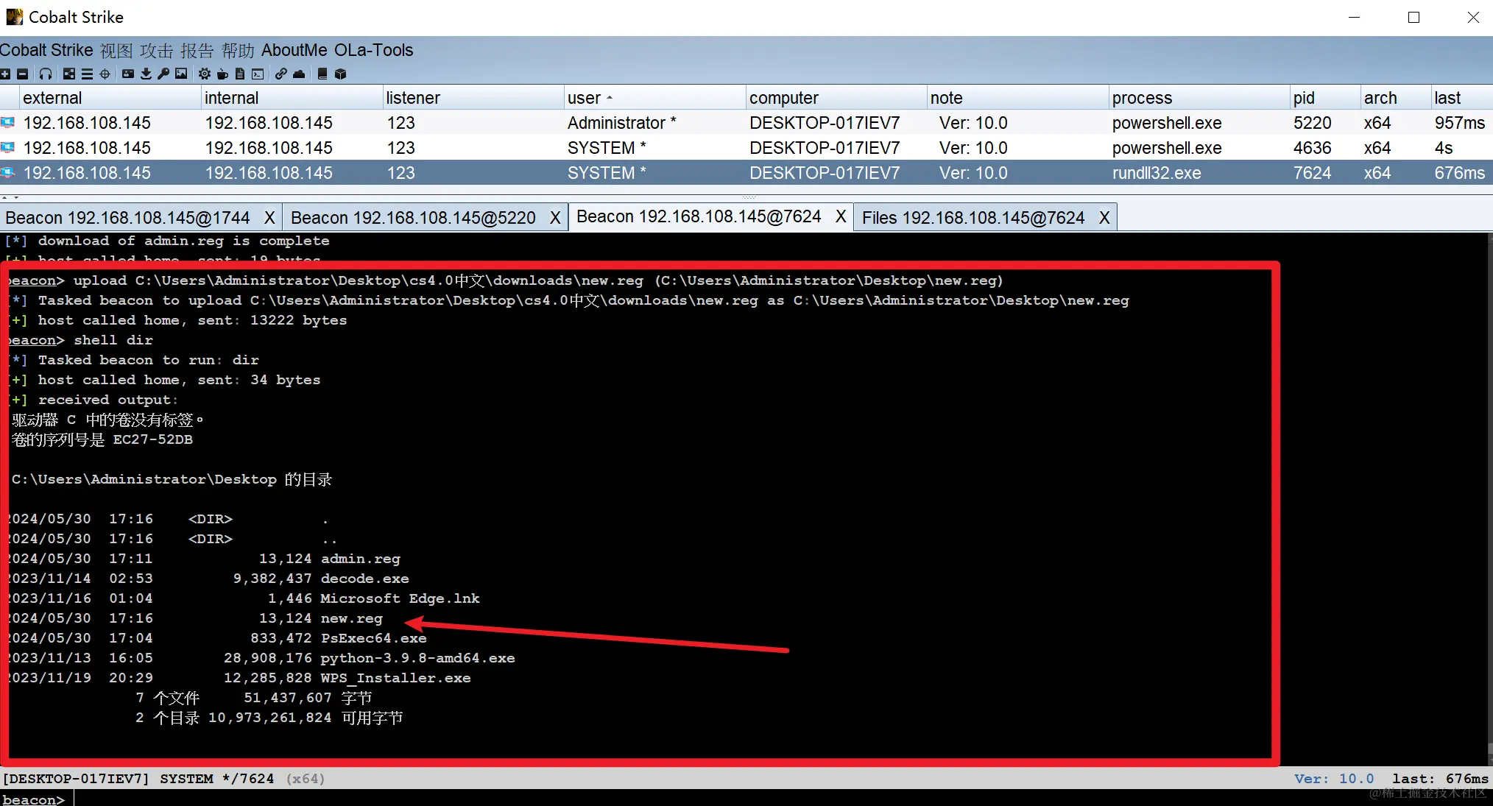Select the rundll32.exe SYSTEM session row
Viewport: 1493px width, 806px height.
pos(1156,173)
